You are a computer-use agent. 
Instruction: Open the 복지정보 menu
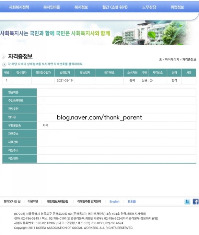tap(81, 7)
